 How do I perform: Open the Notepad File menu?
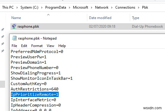(x=14, y=46)
